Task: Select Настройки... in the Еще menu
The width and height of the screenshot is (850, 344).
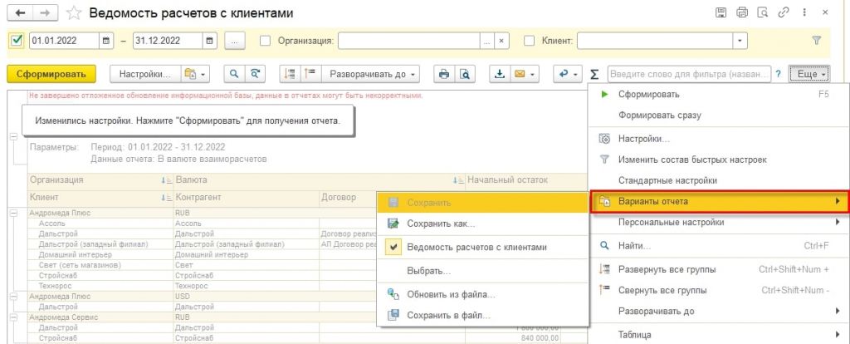Action: click(719, 139)
